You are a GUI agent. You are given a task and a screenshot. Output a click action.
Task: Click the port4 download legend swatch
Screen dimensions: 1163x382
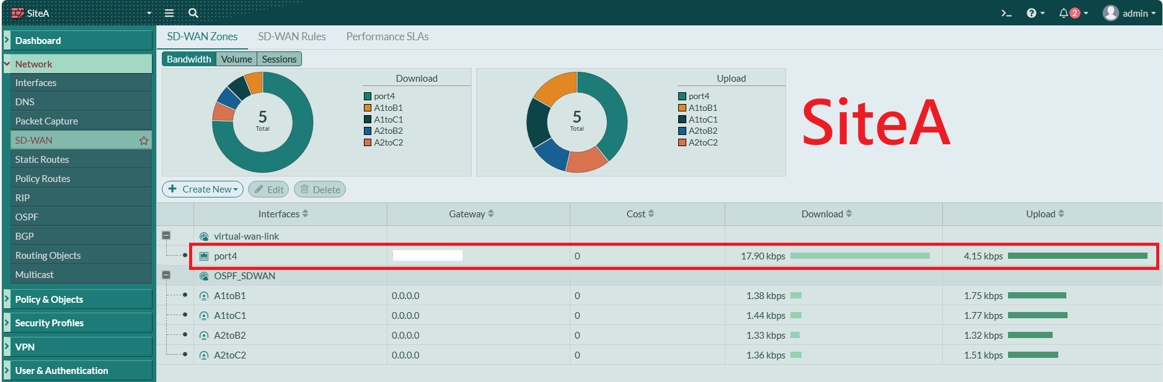coord(368,97)
